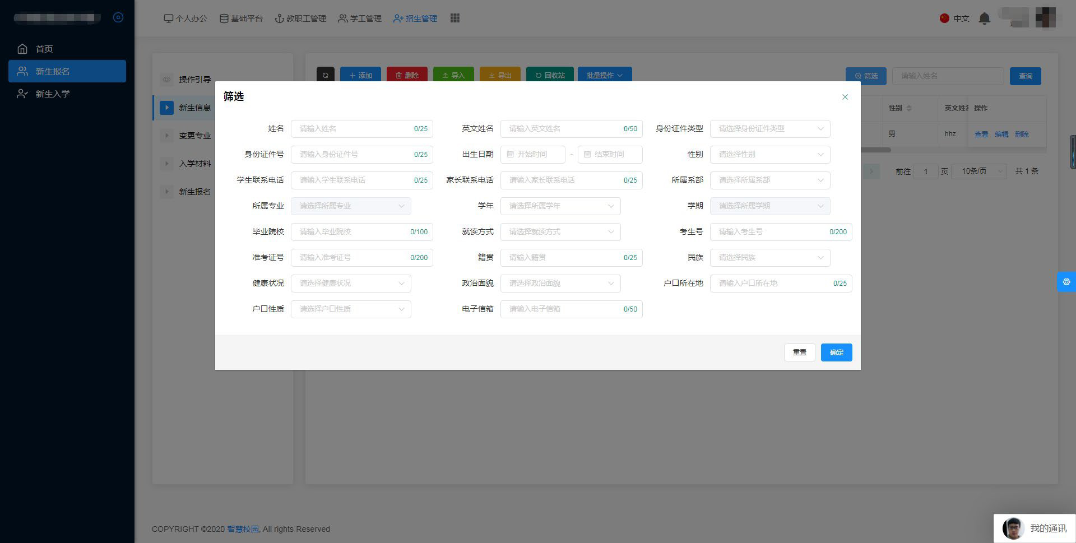Image resolution: width=1076 pixels, height=543 pixels.
Task: Open the 民族 dropdown list
Action: (x=769, y=257)
